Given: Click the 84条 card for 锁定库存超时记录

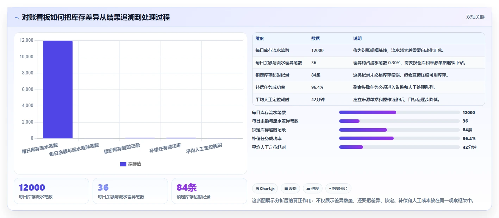Looking at the screenshot, I should [x=209, y=191].
